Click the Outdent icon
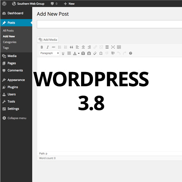The height and width of the screenshot is (182, 182). tap(107, 53)
